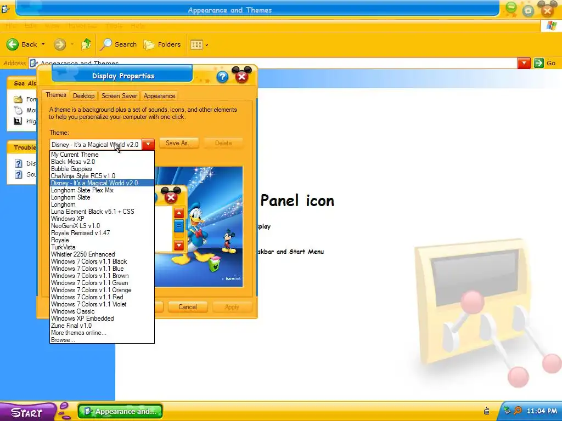
Task: Click Appearance and... taskbar button
Action: pyautogui.click(x=120, y=411)
